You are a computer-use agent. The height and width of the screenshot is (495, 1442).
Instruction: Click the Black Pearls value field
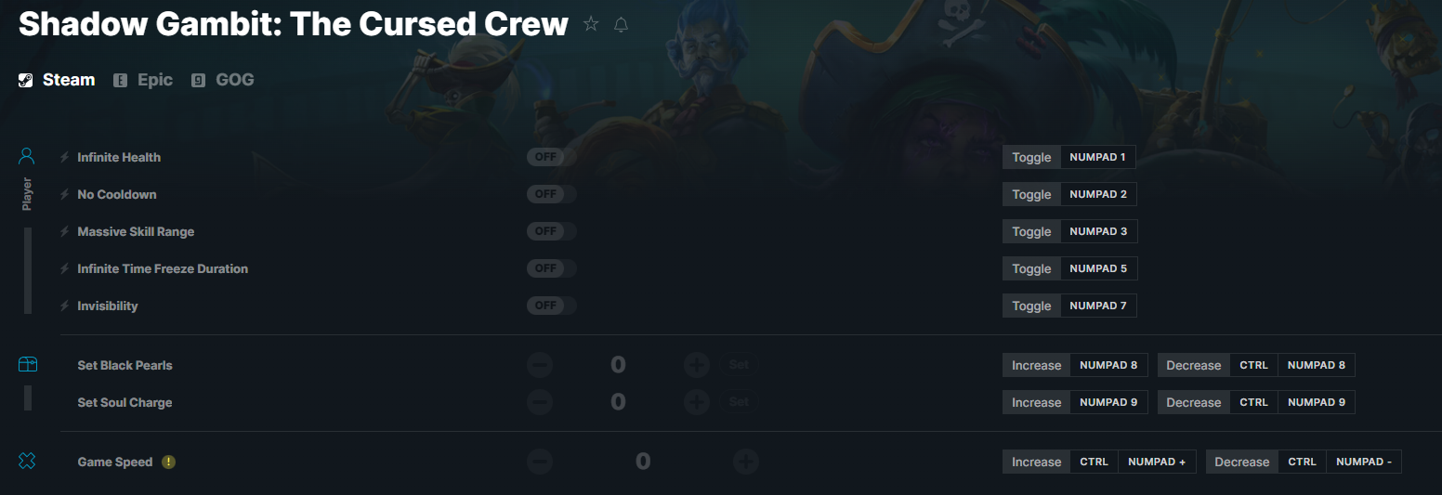pyautogui.click(x=618, y=365)
